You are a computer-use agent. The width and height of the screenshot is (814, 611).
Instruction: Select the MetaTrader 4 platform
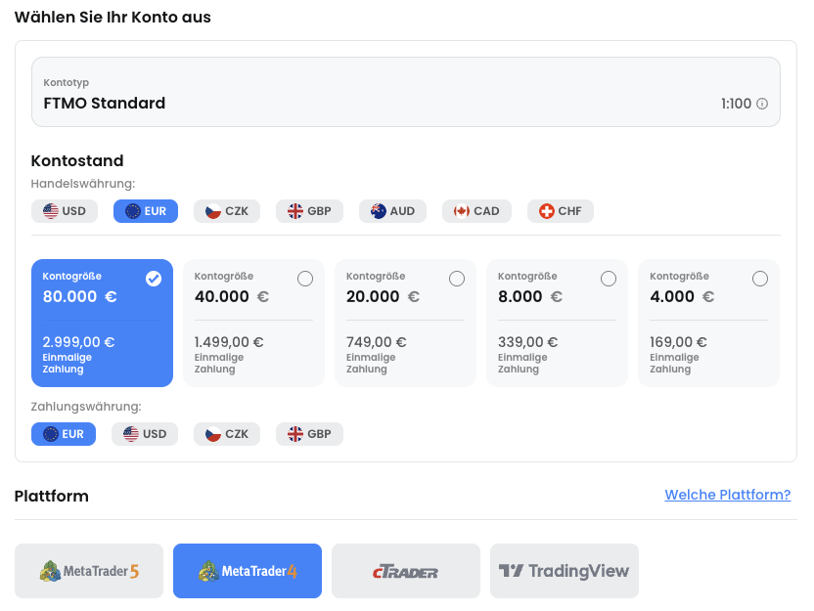click(248, 571)
